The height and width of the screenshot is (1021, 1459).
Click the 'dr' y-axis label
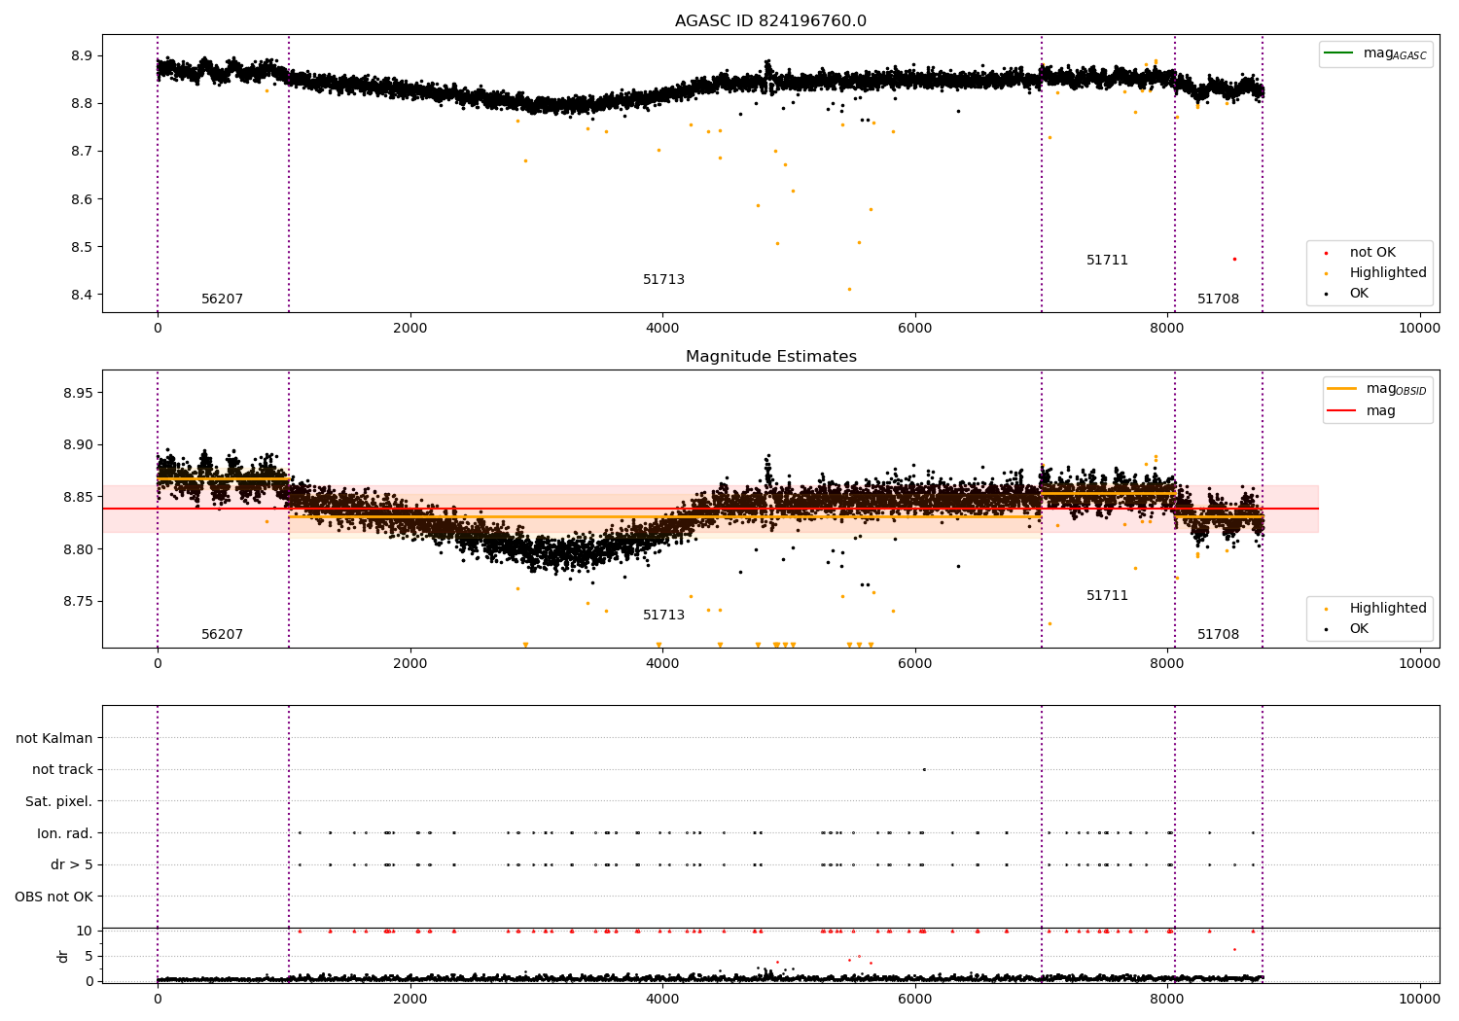[62, 956]
